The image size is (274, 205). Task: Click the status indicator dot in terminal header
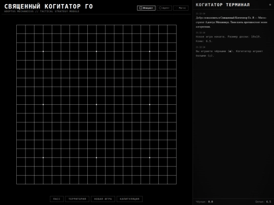click(x=270, y=5)
